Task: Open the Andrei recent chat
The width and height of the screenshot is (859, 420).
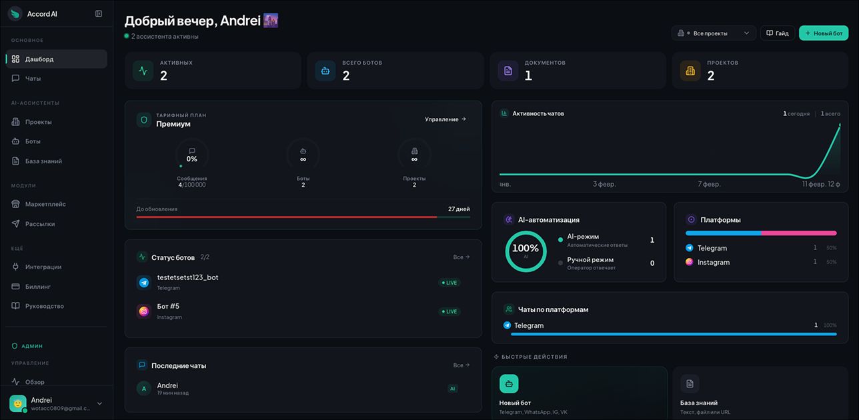Action: click(303, 389)
